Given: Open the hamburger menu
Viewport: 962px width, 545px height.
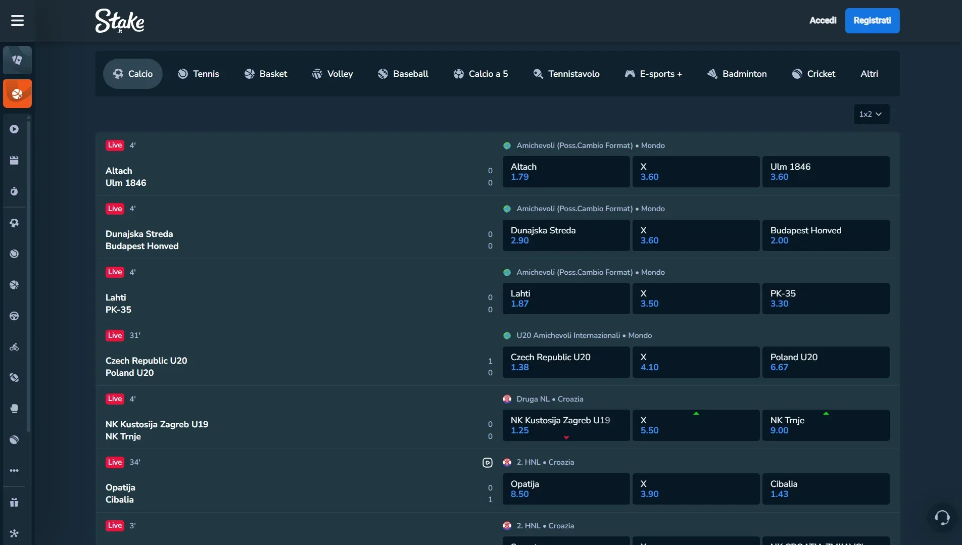Looking at the screenshot, I should [x=17, y=21].
